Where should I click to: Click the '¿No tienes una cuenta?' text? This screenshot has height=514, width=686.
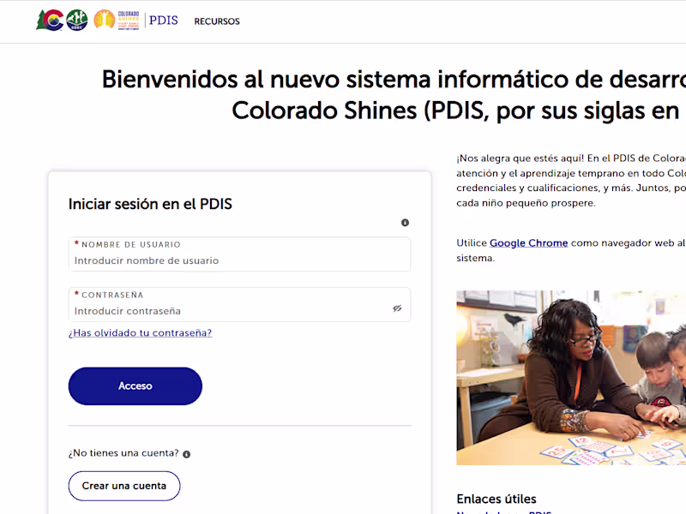(x=123, y=453)
